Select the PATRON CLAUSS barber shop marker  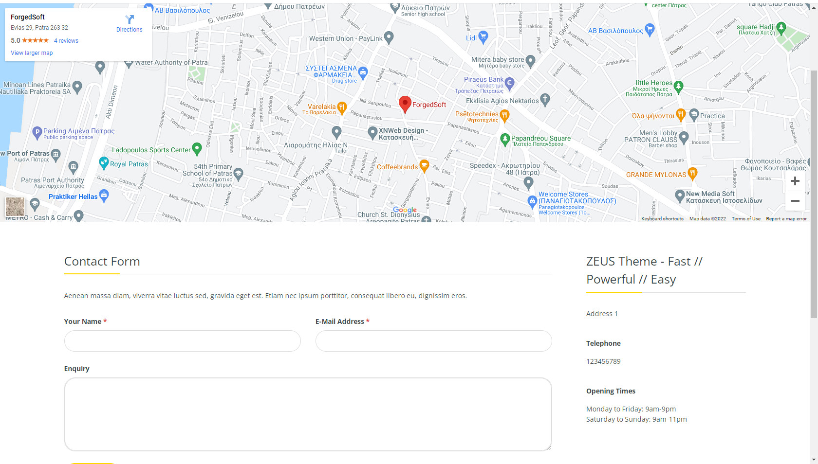click(684, 138)
